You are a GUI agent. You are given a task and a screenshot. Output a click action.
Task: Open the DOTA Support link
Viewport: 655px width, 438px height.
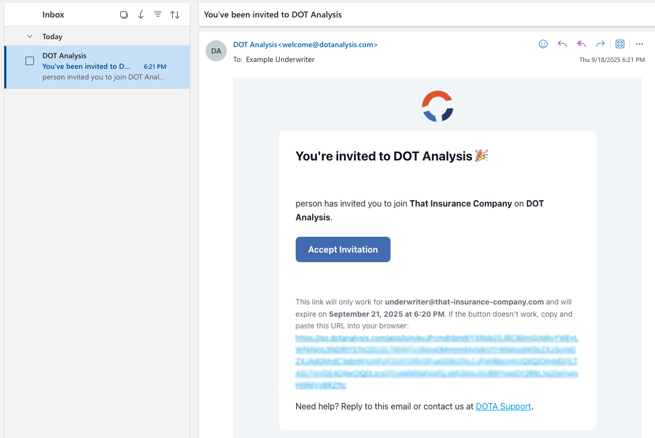click(503, 406)
